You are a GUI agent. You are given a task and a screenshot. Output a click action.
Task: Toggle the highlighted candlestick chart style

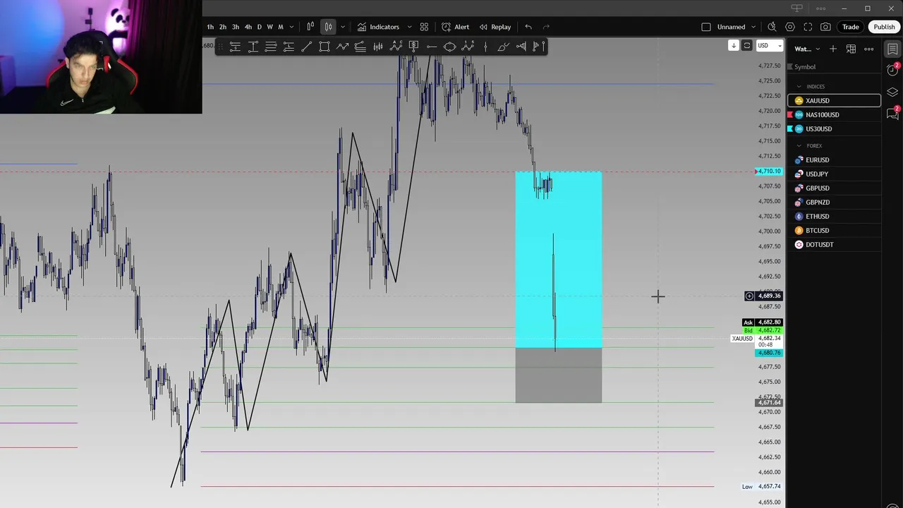328,27
